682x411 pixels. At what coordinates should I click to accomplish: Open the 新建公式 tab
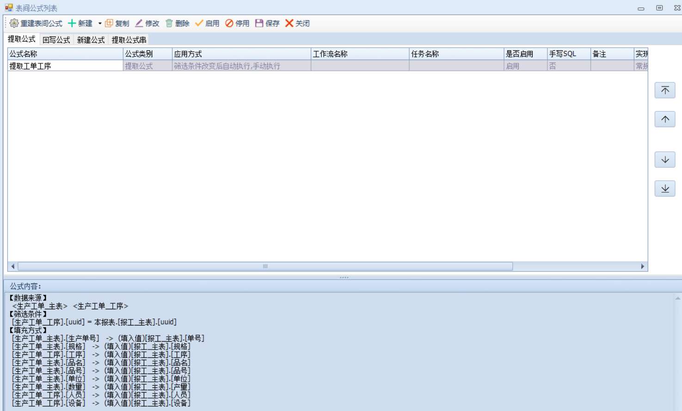pyautogui.click(x=91, y=40)
